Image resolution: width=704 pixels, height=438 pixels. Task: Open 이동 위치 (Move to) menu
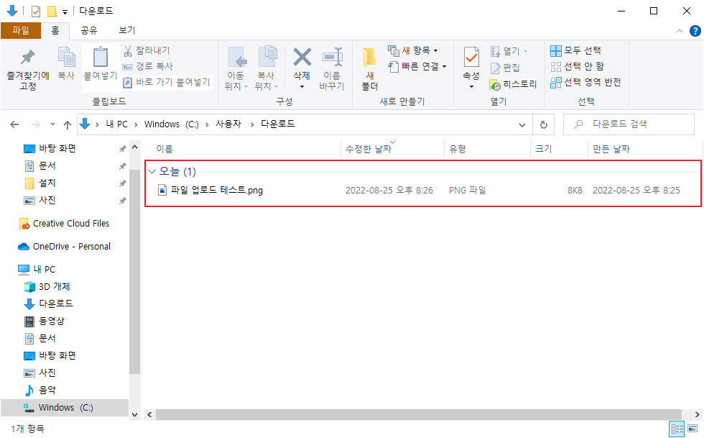(x=236, y=69)
